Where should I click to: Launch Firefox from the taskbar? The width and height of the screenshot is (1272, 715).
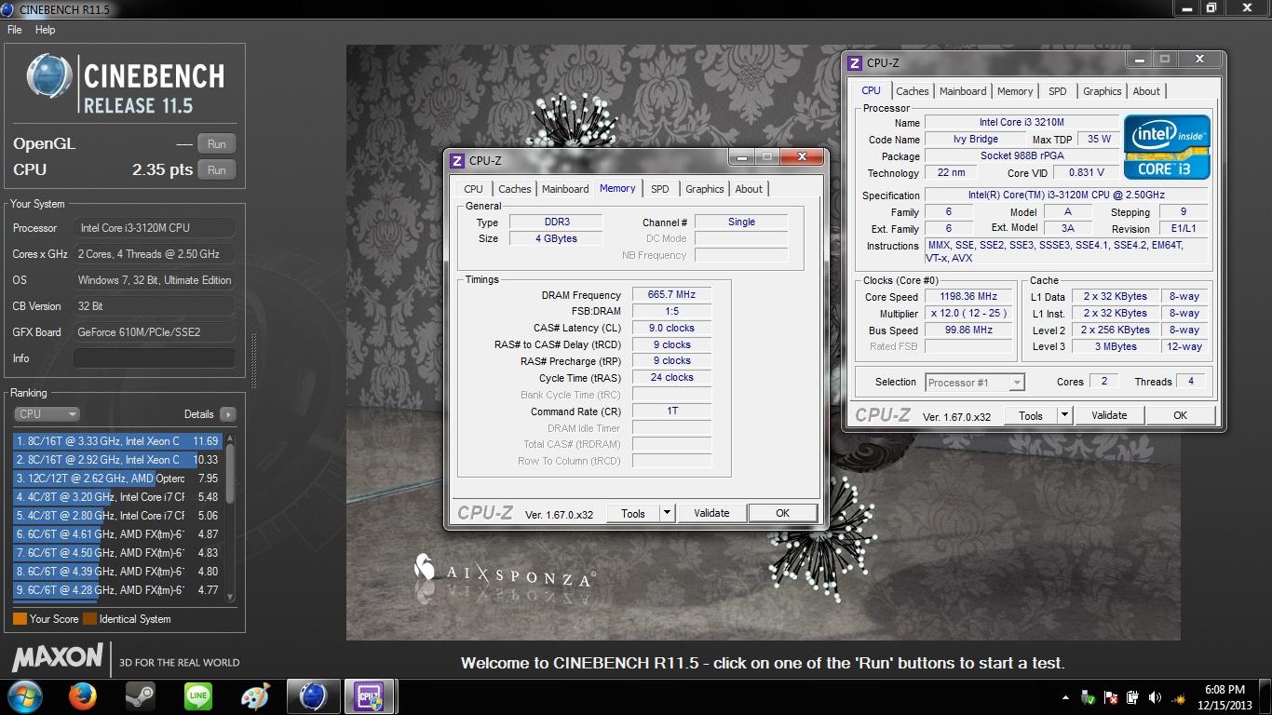[x=83, y=696]
